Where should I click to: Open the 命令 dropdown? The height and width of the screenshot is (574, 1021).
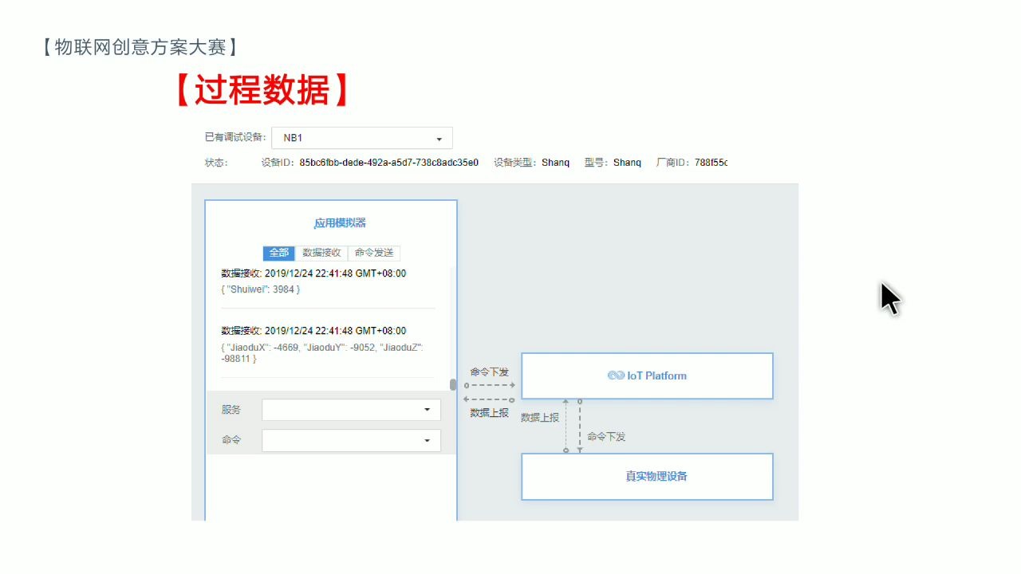coord(351,440)
